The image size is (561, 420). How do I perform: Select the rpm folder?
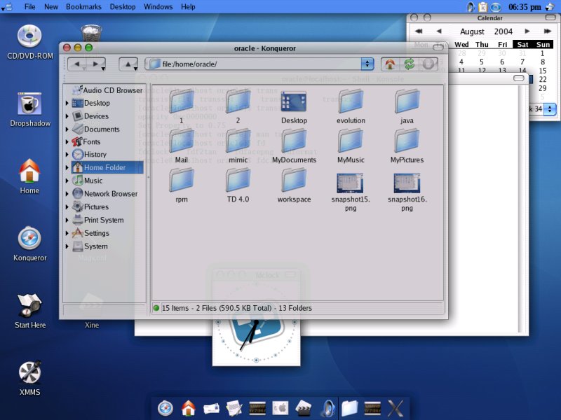pyautogui.click(x=182, y=185)
